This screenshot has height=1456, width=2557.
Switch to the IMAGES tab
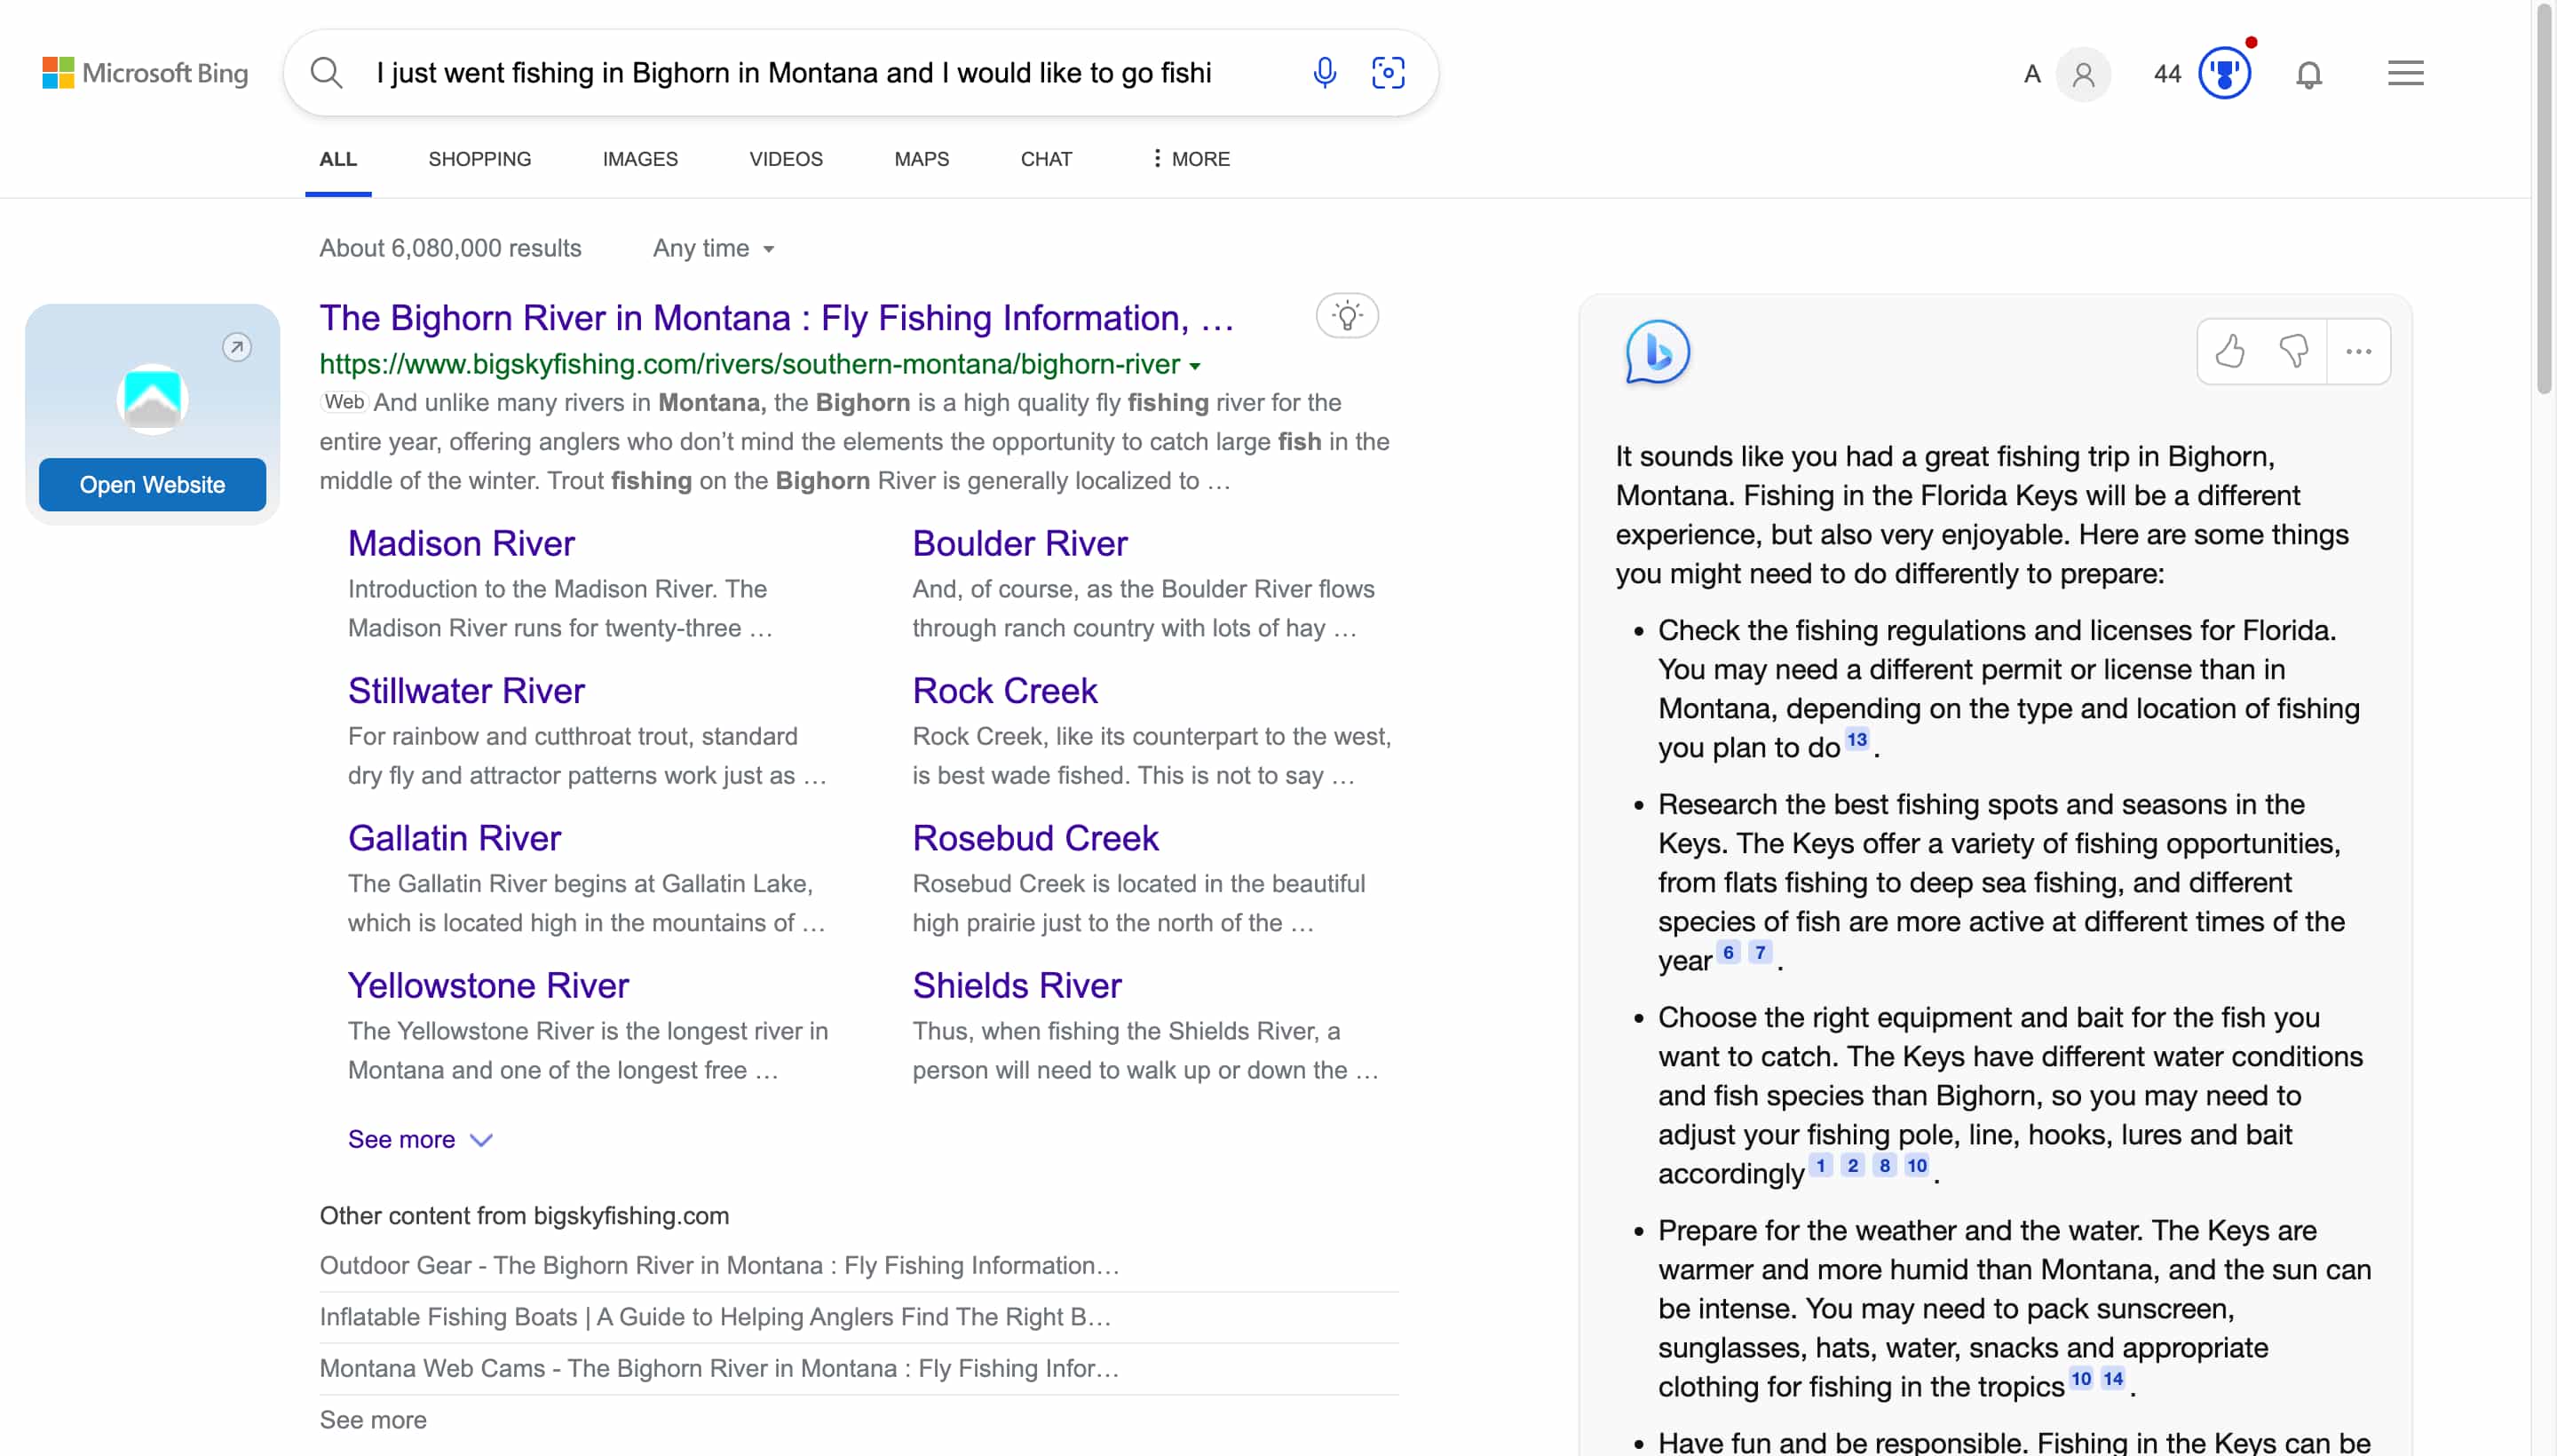click(x=640, y=158)
